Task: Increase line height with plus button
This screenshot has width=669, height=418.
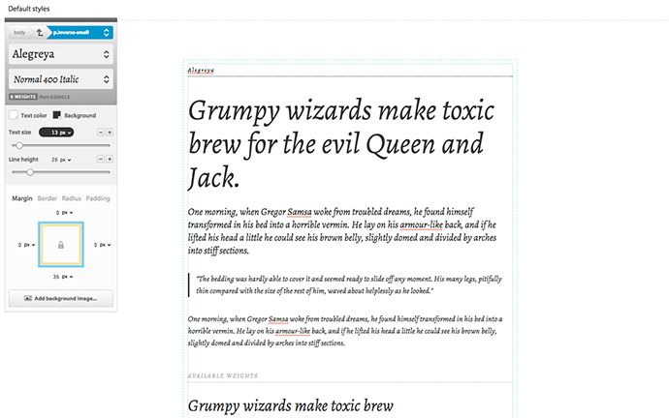Action: [110, 159]
